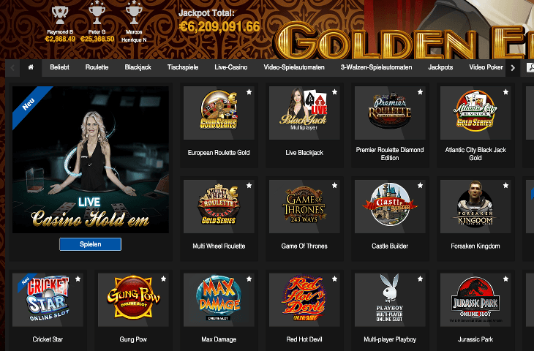534x351 pixels.
Task: Click the Jurassic Park title text
Action: 475,339
